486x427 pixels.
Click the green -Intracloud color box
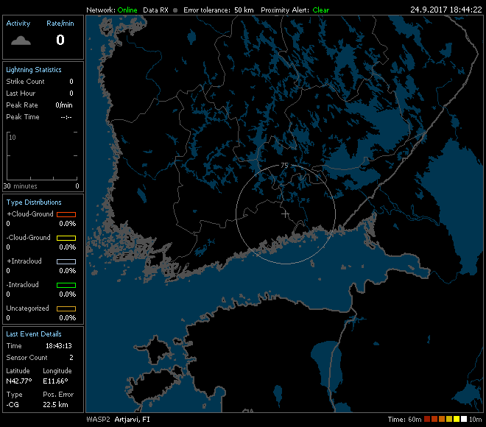(66, 285)
